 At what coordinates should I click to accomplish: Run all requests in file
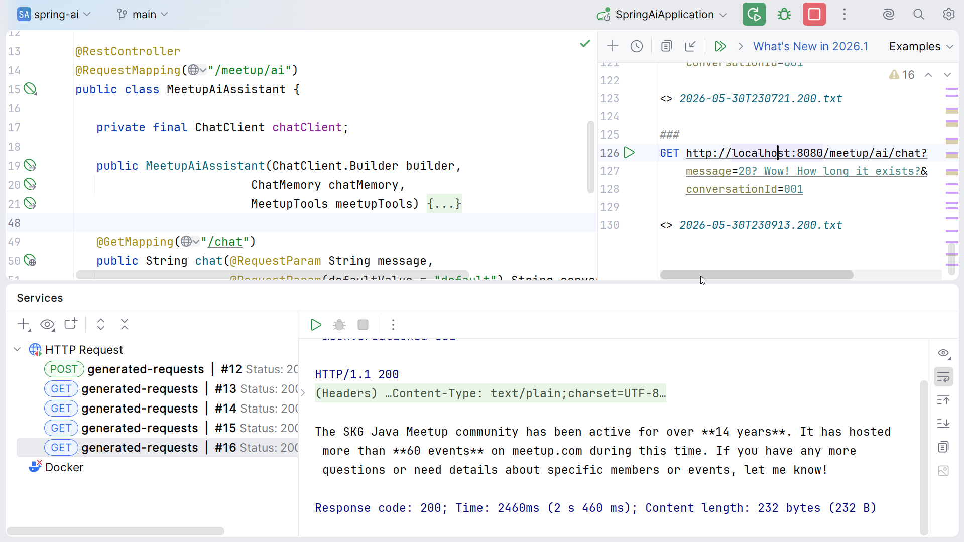[720, 46]
